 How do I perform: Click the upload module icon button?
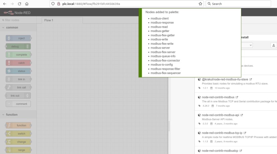273,45
